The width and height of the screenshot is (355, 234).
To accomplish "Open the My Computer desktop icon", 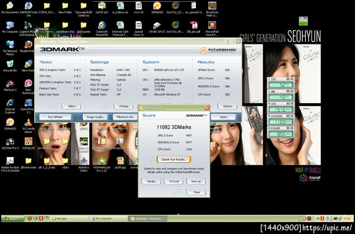I will [10, 27].
